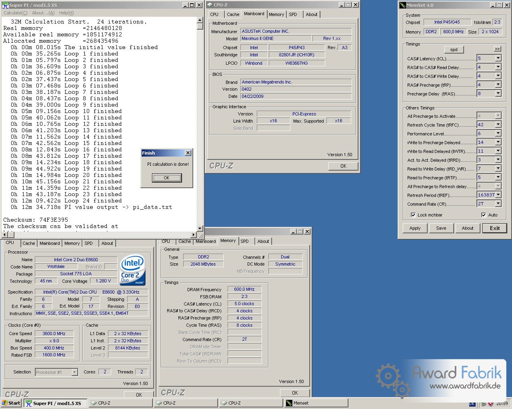Viewport: 512px width, 409px height.
Task: Click the Memset icon in the taskbar
Action: pyautogui.click(x=289, y=403)
